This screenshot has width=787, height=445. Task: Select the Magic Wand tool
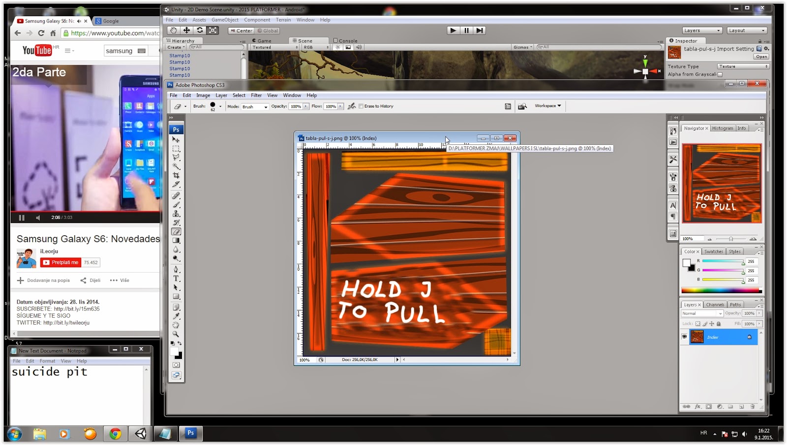176,167
